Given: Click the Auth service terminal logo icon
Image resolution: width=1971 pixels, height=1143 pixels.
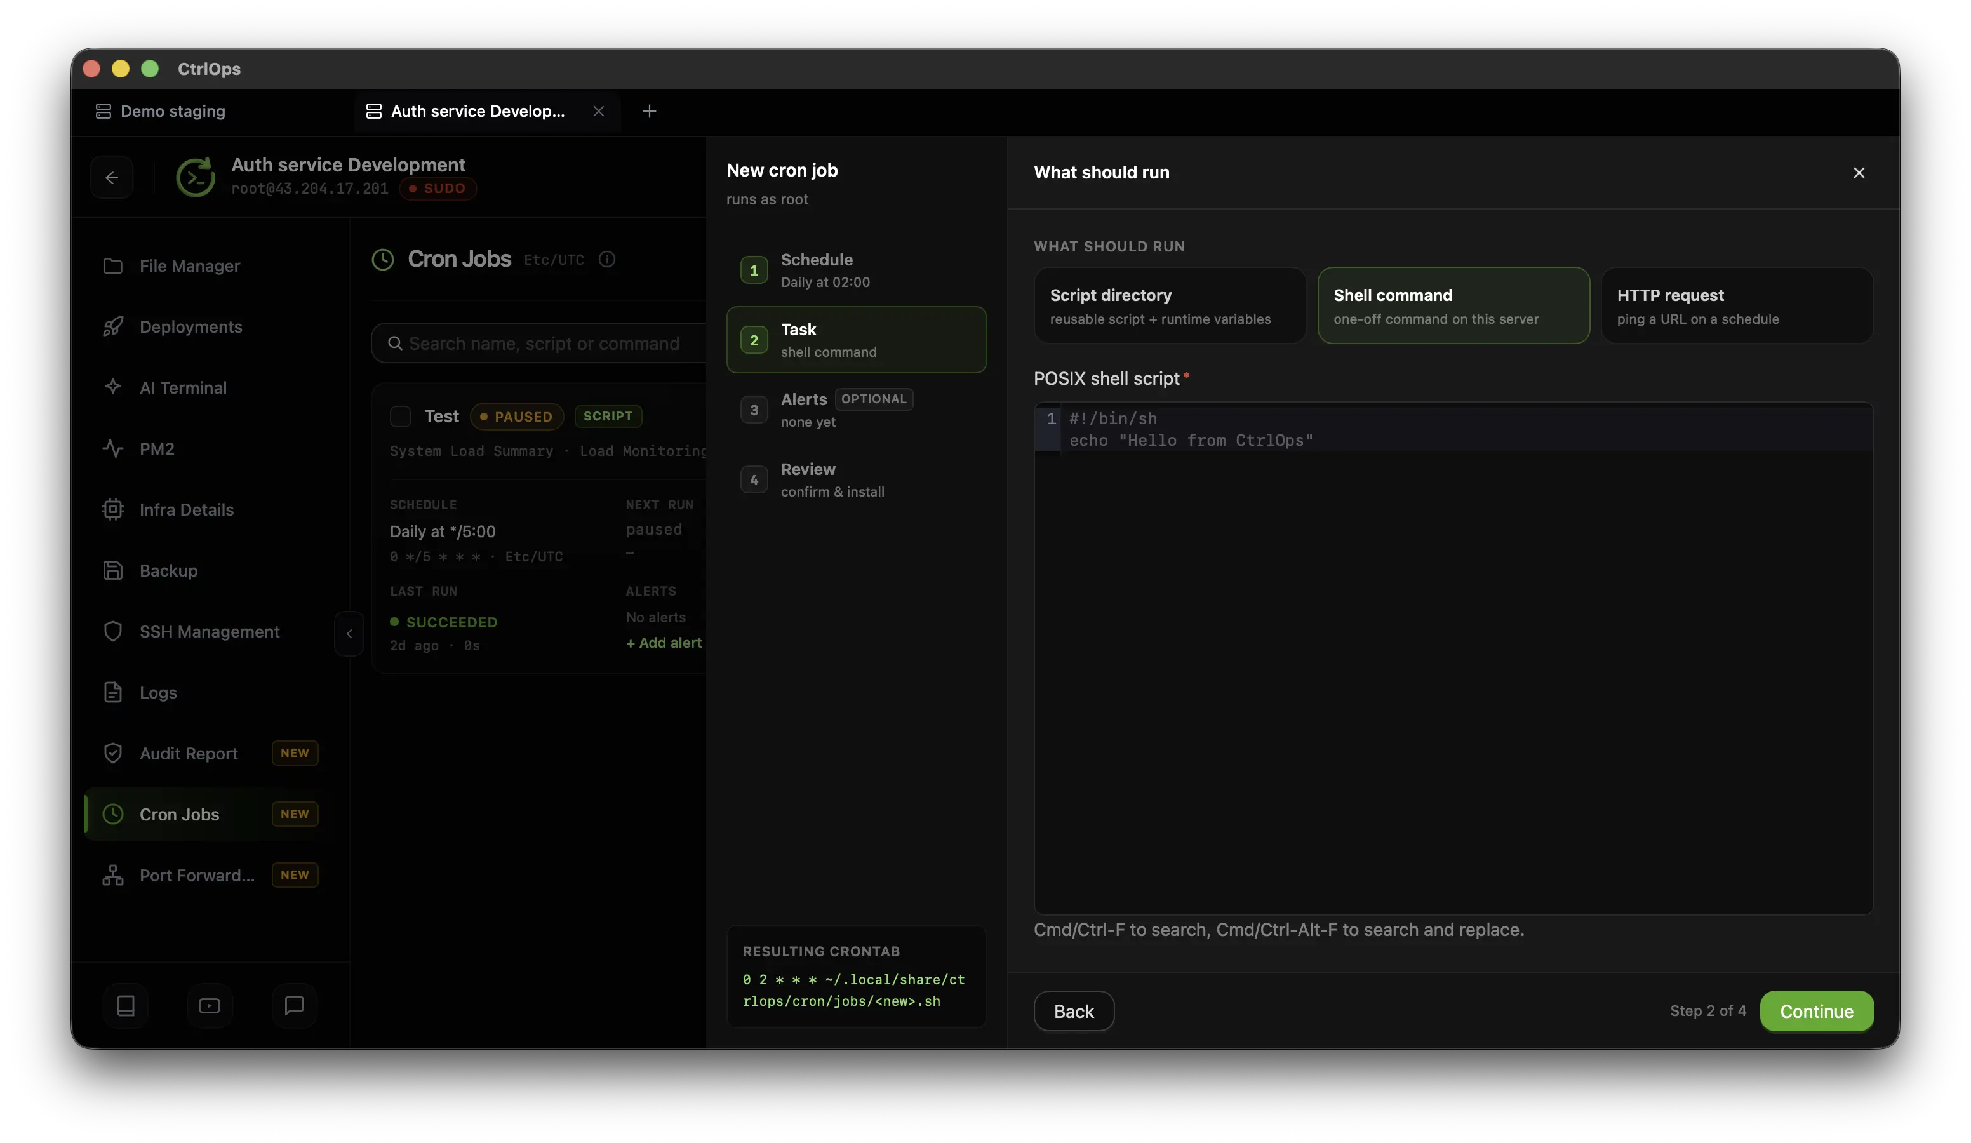Looking at the screenshot, I should click(x=196, y=177).
